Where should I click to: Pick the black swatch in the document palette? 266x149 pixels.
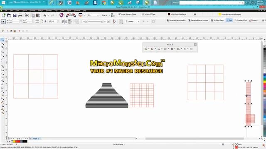pos(25,142)
